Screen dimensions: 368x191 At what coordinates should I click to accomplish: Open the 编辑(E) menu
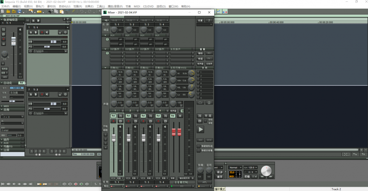tap(17, 6)
